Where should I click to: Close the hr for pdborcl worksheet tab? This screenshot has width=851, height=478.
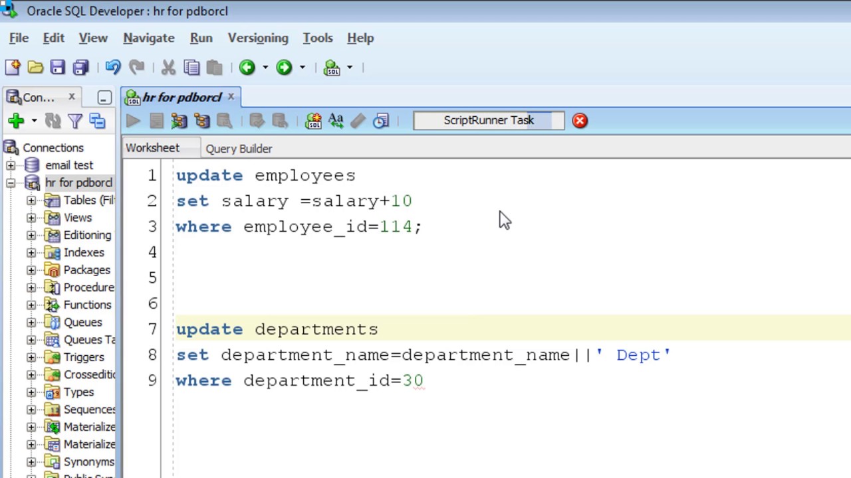click(x=231, y=96)
